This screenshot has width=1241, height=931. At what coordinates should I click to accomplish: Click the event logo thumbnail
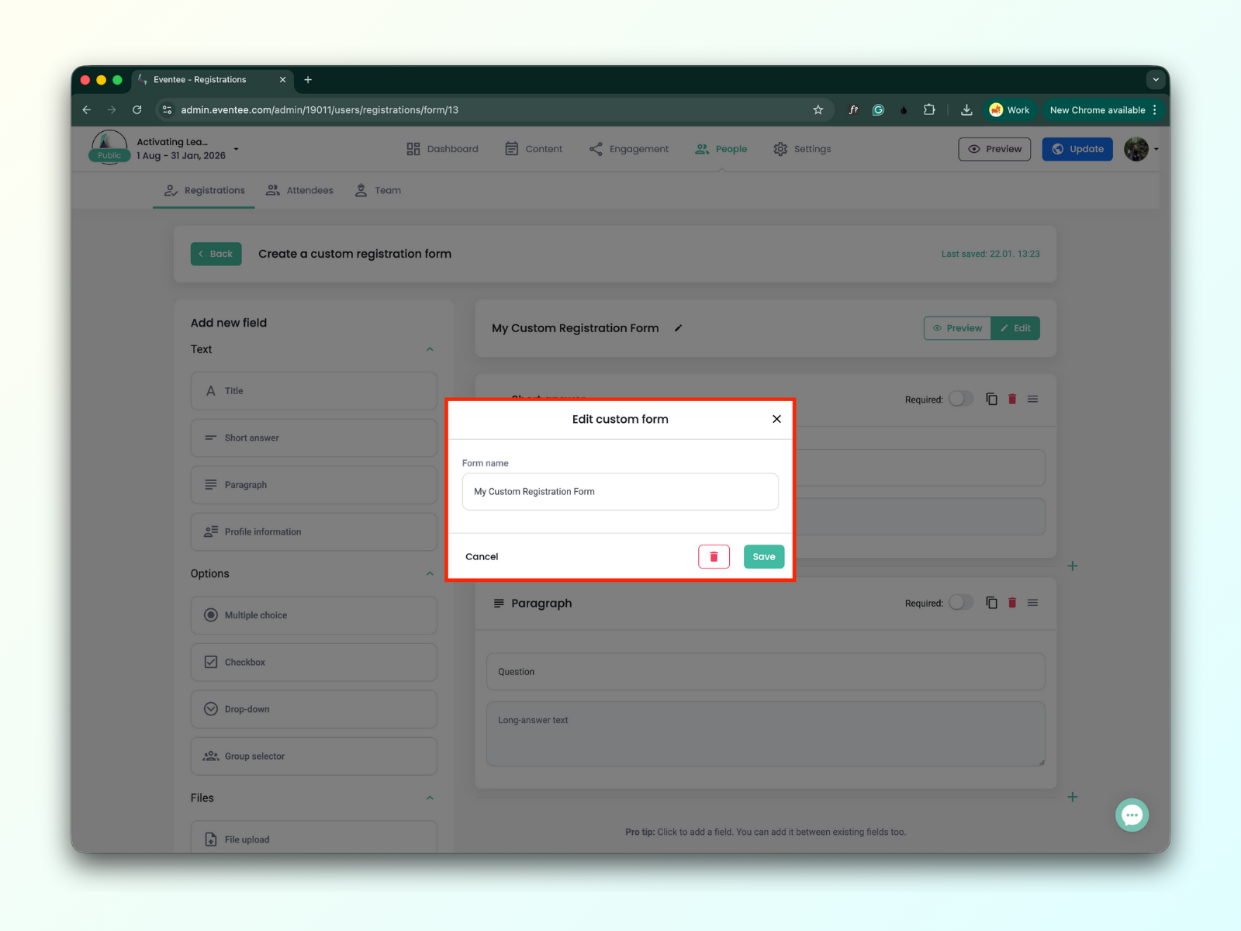click(109, 147)
